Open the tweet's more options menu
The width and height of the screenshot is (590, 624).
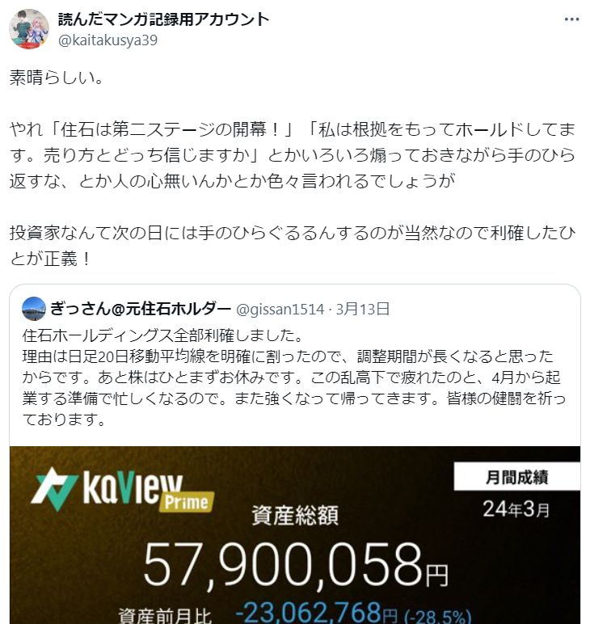(571, 19)
